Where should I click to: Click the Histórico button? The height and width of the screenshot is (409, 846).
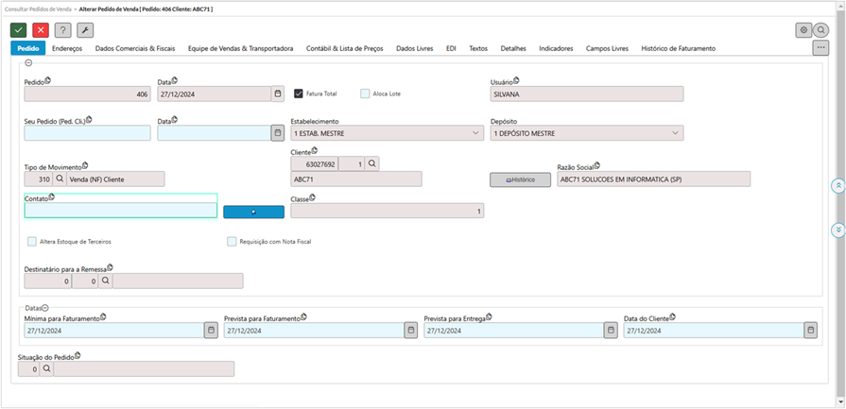pos(520,179)
